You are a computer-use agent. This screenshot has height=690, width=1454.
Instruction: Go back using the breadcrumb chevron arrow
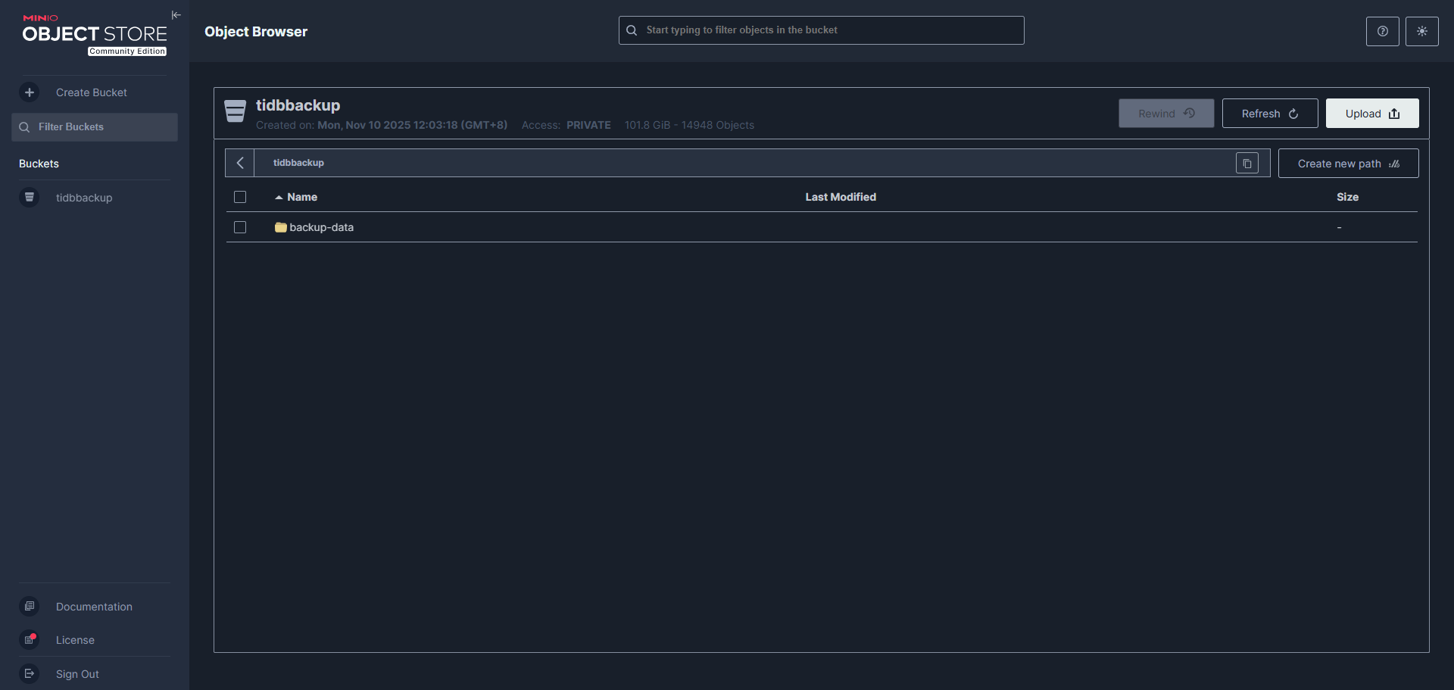[240, 163]
